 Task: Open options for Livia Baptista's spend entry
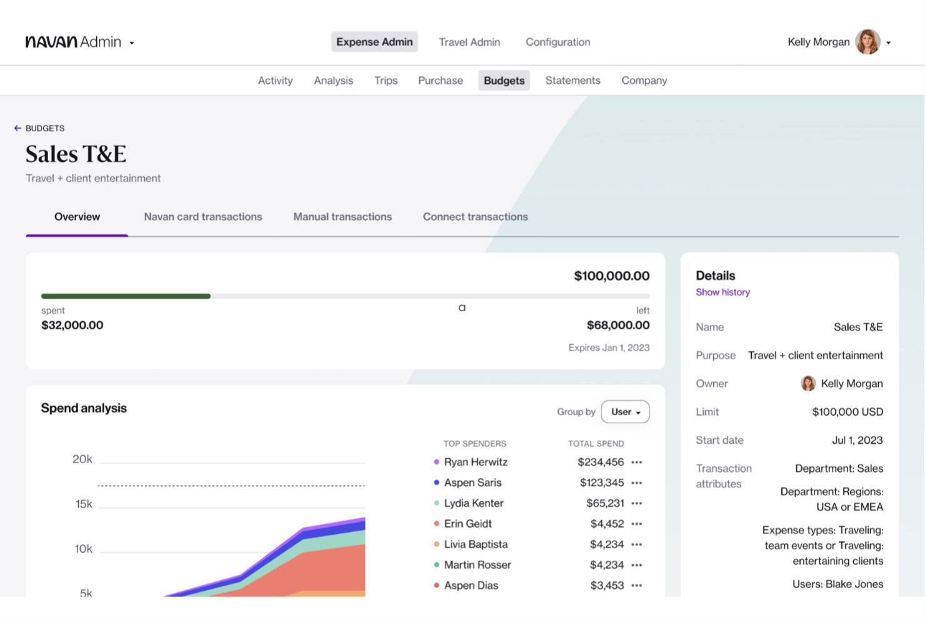[x=637, y=544]
